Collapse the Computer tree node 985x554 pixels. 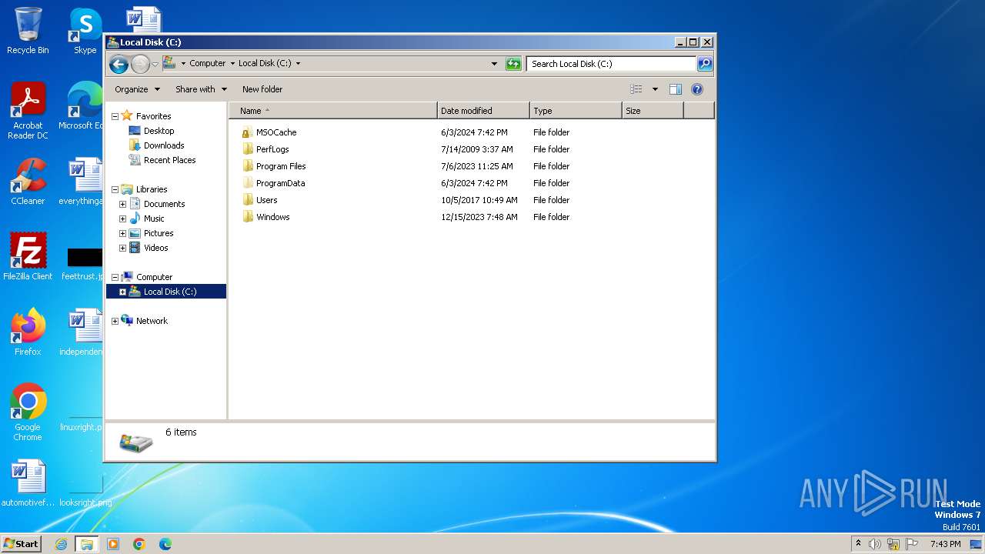[115, 277]
